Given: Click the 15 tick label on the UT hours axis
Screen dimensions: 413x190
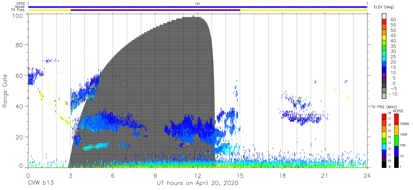Looking at the screenshot, I should [240, 175].
